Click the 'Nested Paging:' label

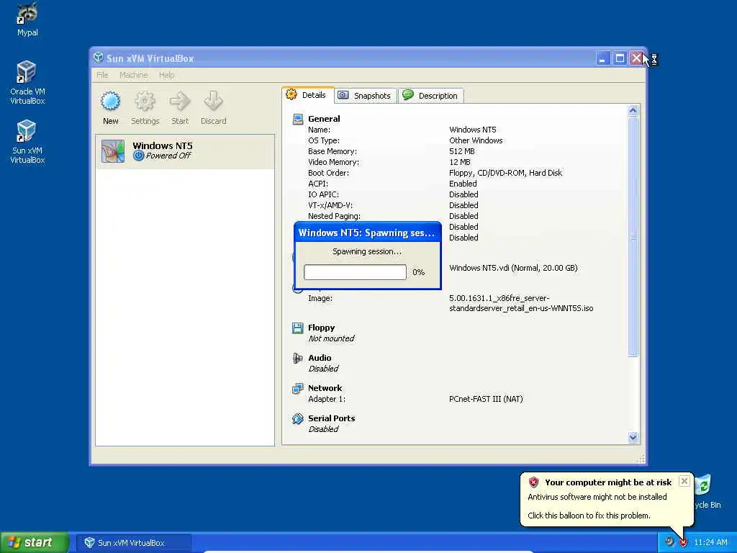pos(334,216)
